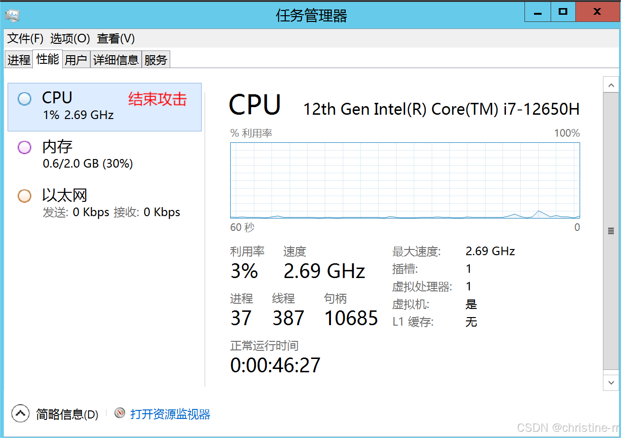Click the 简略信息(D) label
Image resolution: width=621 pixels, height=438 pixels.
[x=67, y=414]
